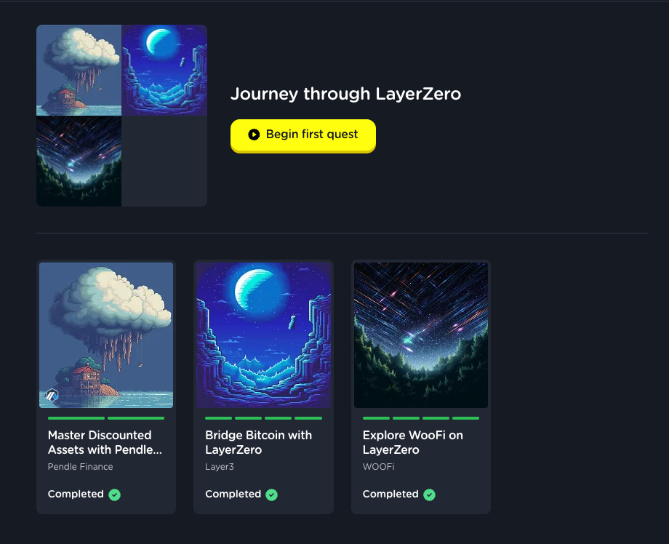Click the green checkmark on the Pendle quest
The width and height of the screenshot is (669, 544).
pyautogui.click(x=114, y=495)
